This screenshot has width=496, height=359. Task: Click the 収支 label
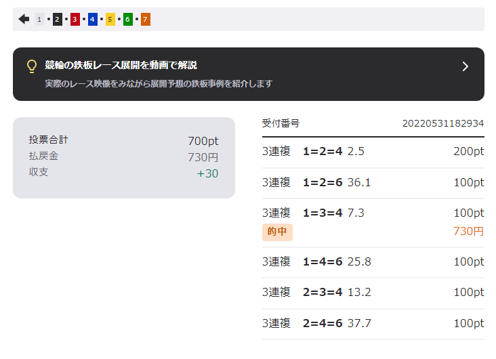point(39,172)
